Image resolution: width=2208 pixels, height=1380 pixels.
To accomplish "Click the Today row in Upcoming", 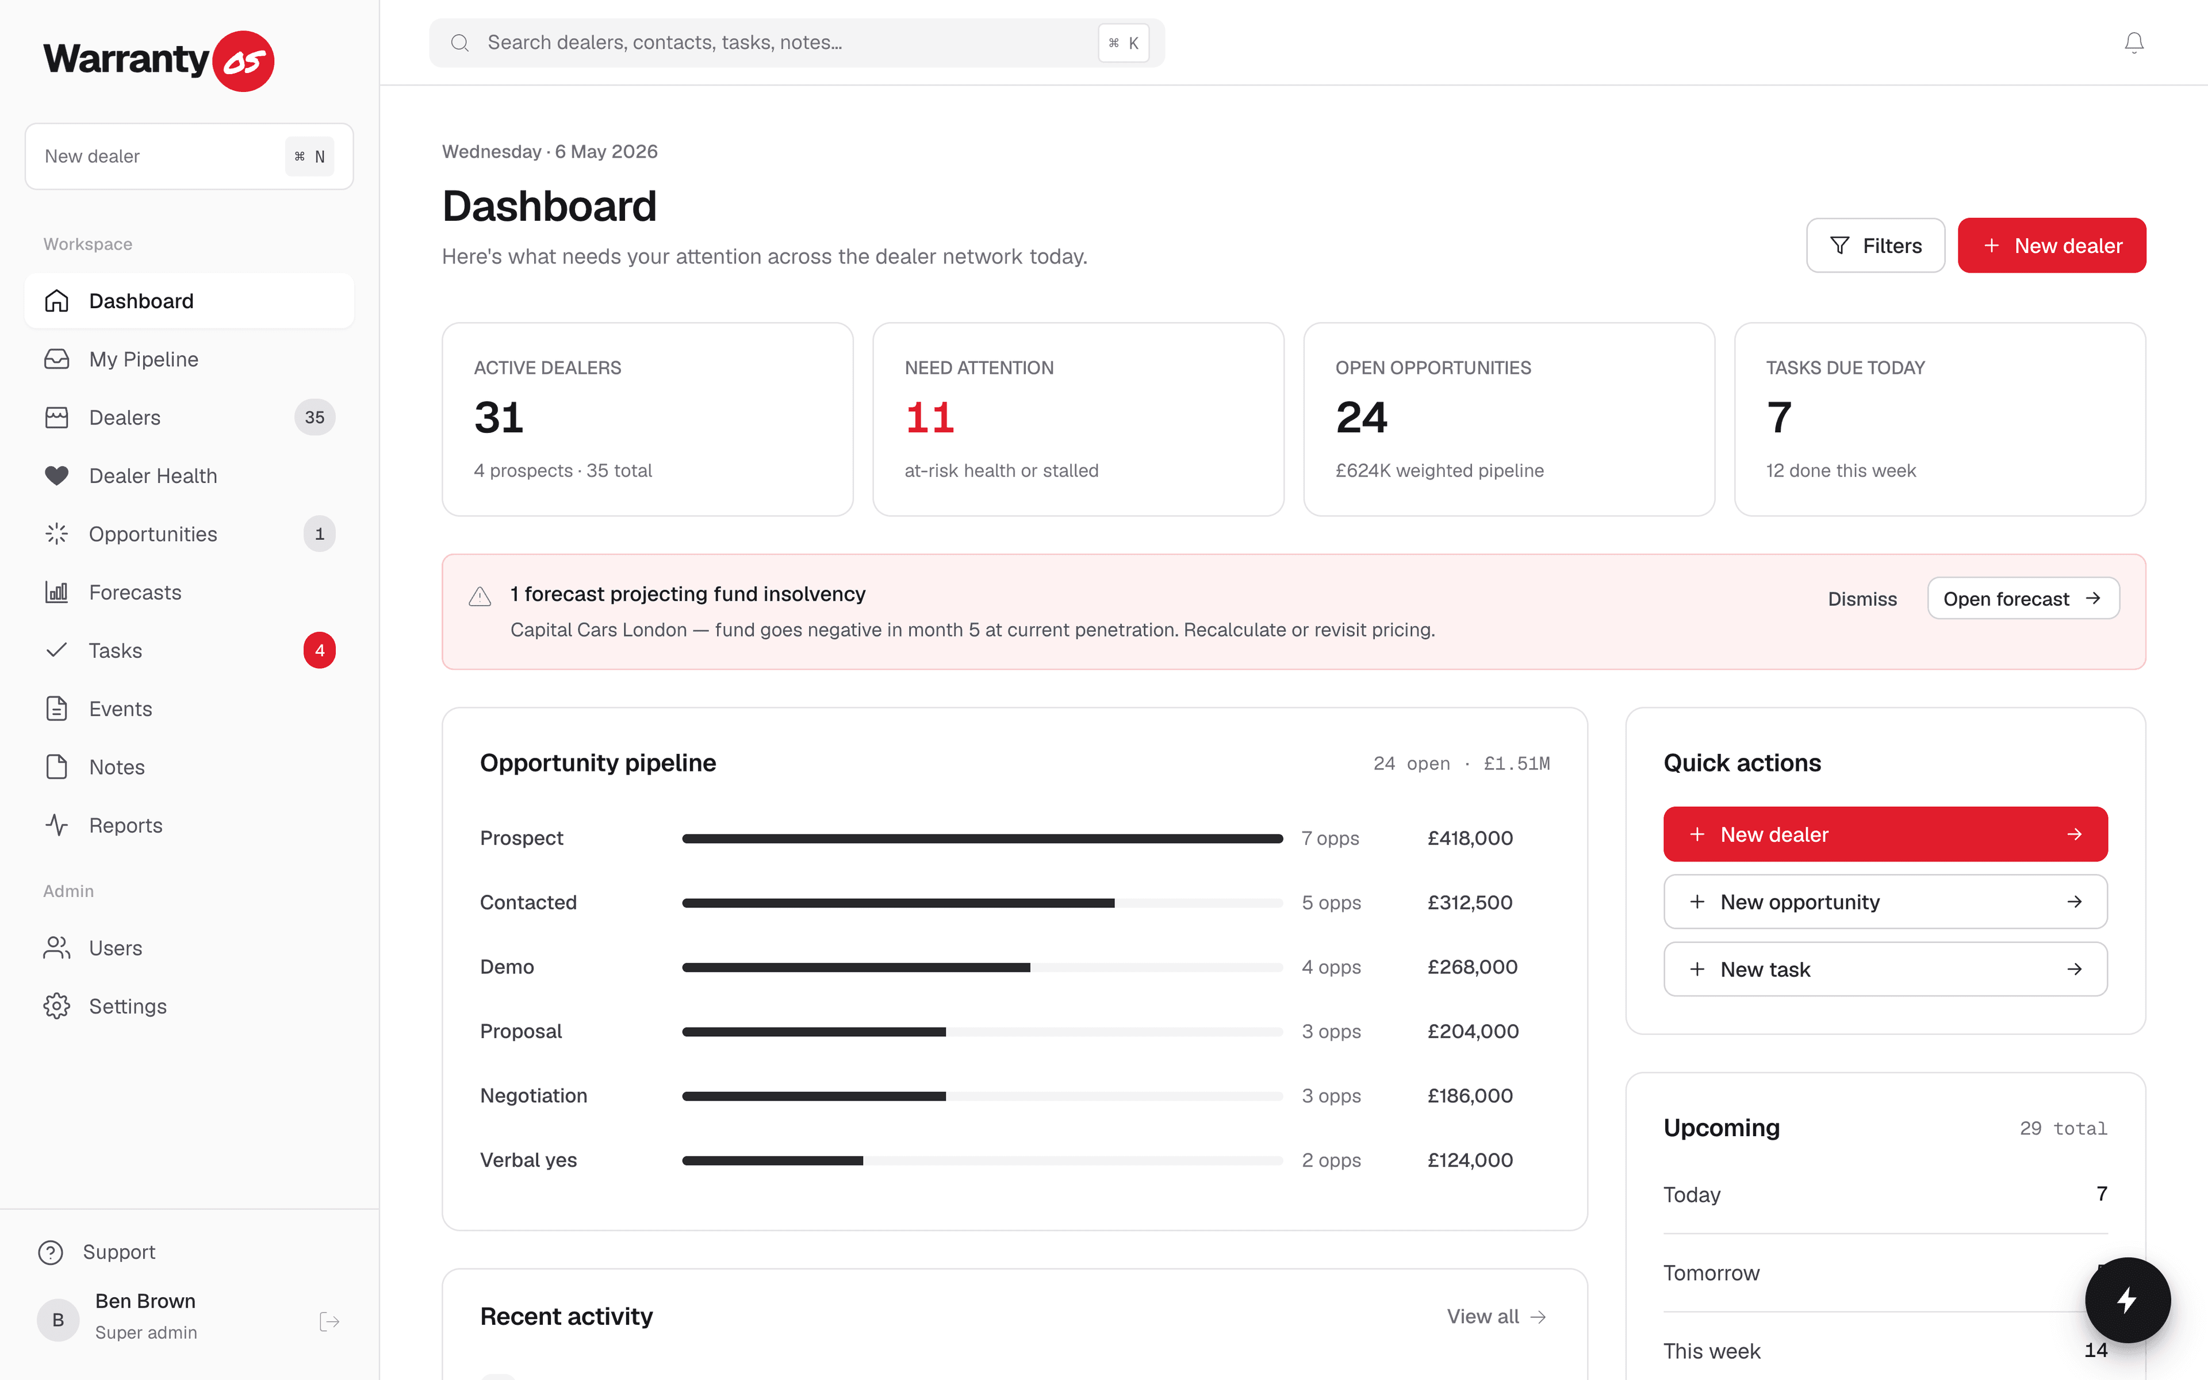I will (x=1885, y=1195).
